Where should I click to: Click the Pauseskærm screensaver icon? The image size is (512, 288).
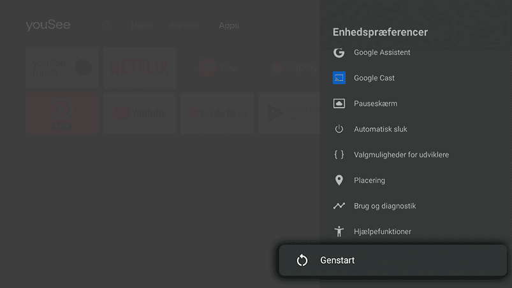[x=339, y=104]
